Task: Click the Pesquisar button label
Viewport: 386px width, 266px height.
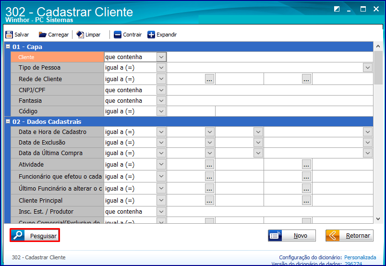Action: [x=43, y=236]
